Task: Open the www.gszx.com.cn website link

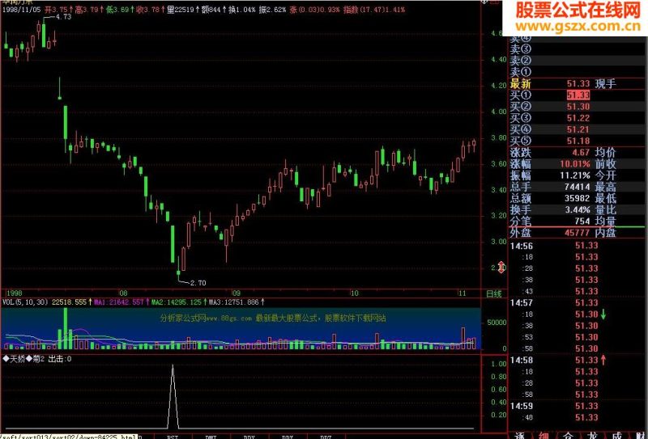Action: click(x=578, y=27)
